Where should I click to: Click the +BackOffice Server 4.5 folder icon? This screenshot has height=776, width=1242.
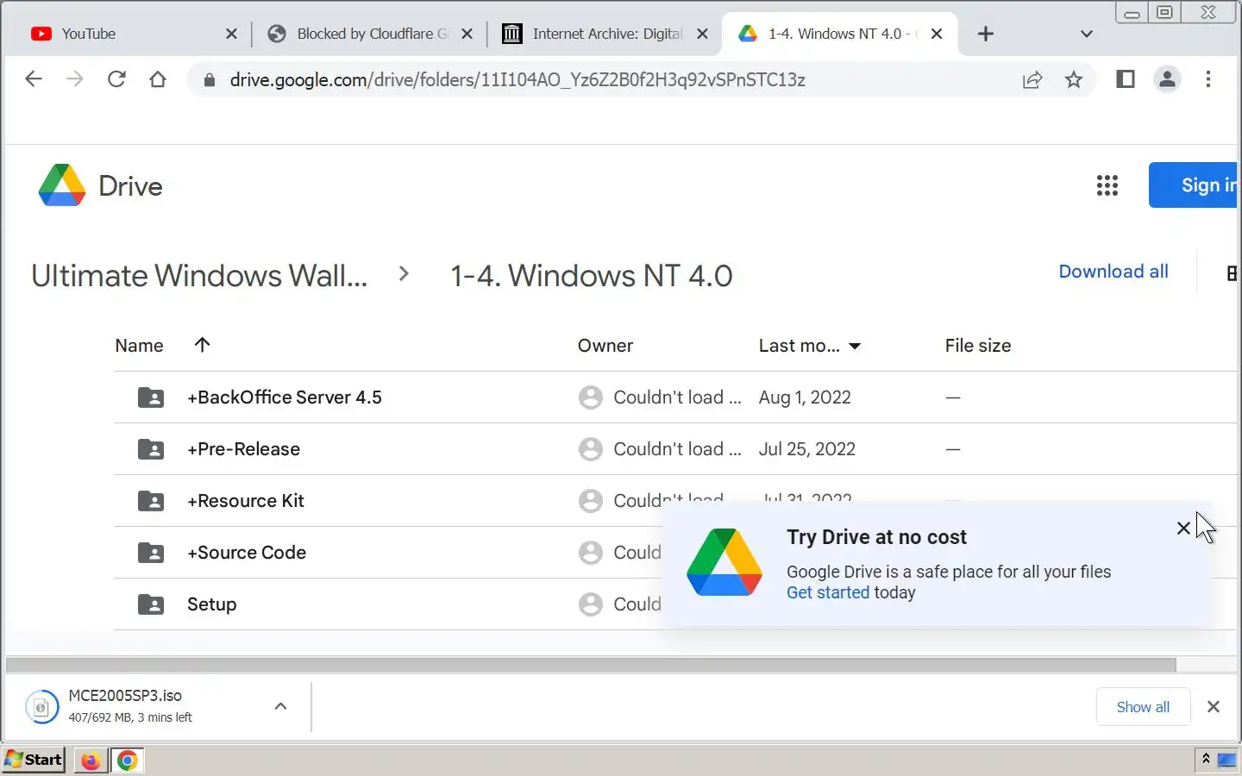(x=151, y=397)
